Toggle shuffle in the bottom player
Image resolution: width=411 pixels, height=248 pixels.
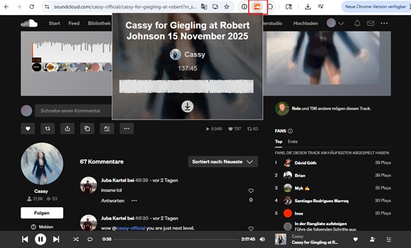point(76,239)
